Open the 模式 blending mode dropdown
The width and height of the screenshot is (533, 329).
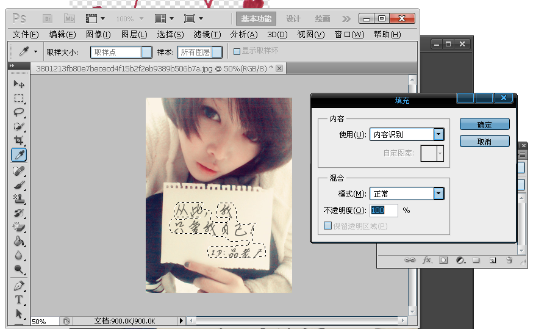click(438, 193)
